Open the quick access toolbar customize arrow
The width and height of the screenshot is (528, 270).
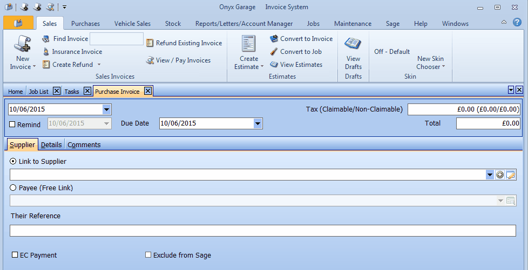pos(64,6)
